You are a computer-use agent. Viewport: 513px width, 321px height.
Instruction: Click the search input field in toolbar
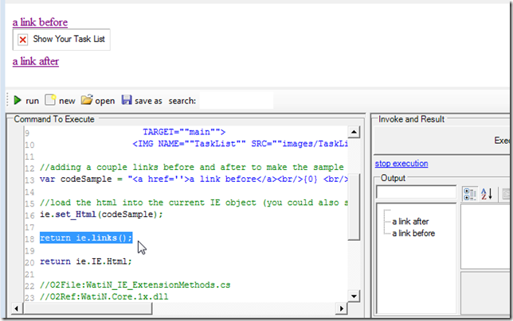point(235,101)
